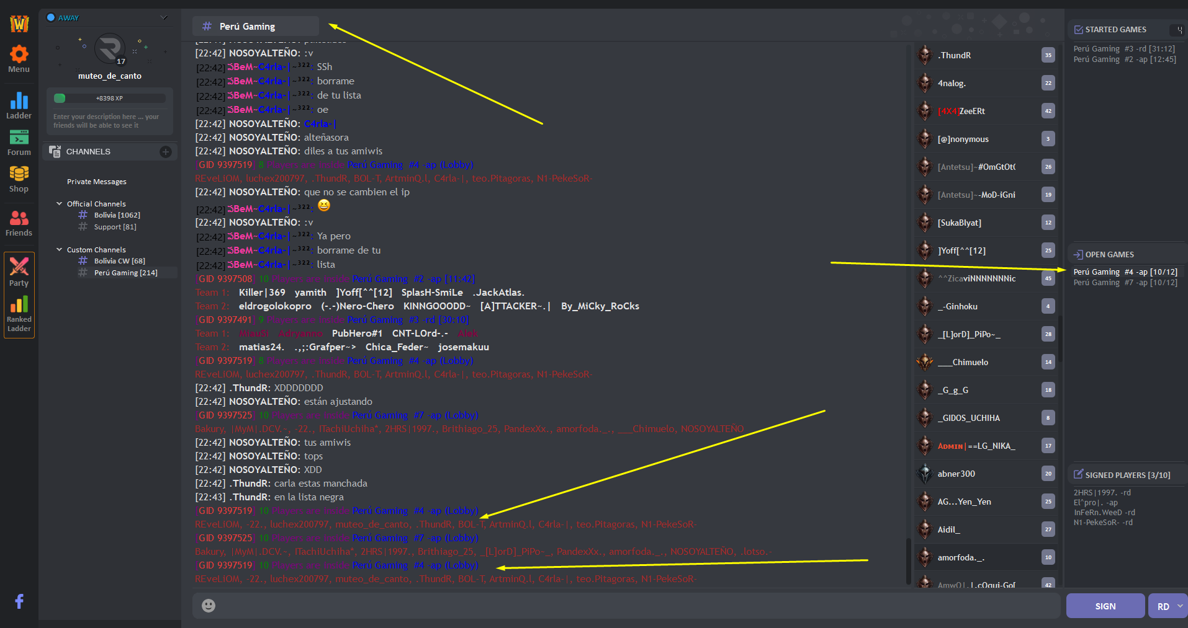Click signed player InFeRn.WeeD -rd

(x=1104, y=513)
